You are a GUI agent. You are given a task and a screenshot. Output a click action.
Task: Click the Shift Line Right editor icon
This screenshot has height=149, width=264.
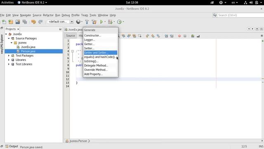(172, 36)
